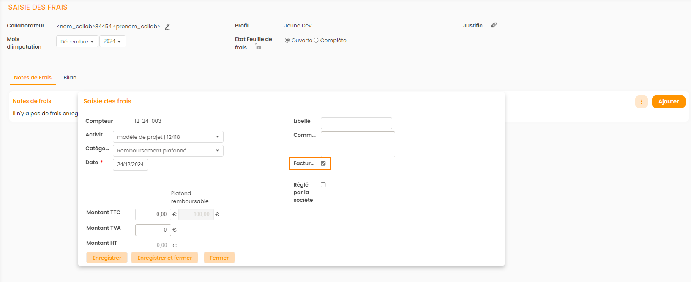This screenshot has width=691, height=282.
Task: Click Enregistrer et fermer button
Action: point(164,258)
